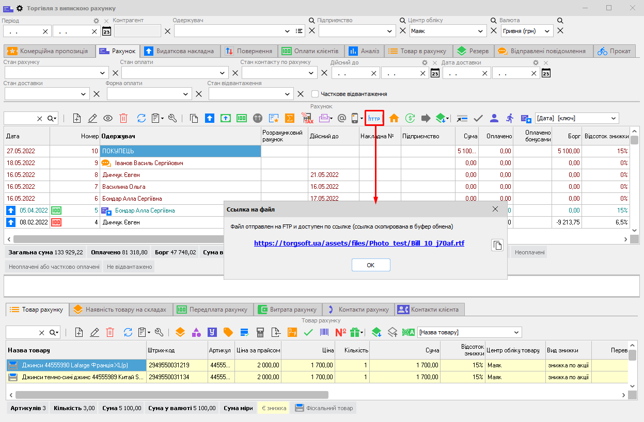This screenshot has width=644, height=422.
Task: Open the Наявність товару на складах tab
Action: (120, 310)
